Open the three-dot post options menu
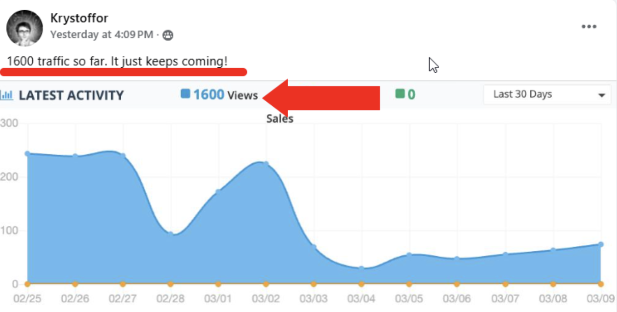Screen dimensions: 617x312 pos(589,27)
